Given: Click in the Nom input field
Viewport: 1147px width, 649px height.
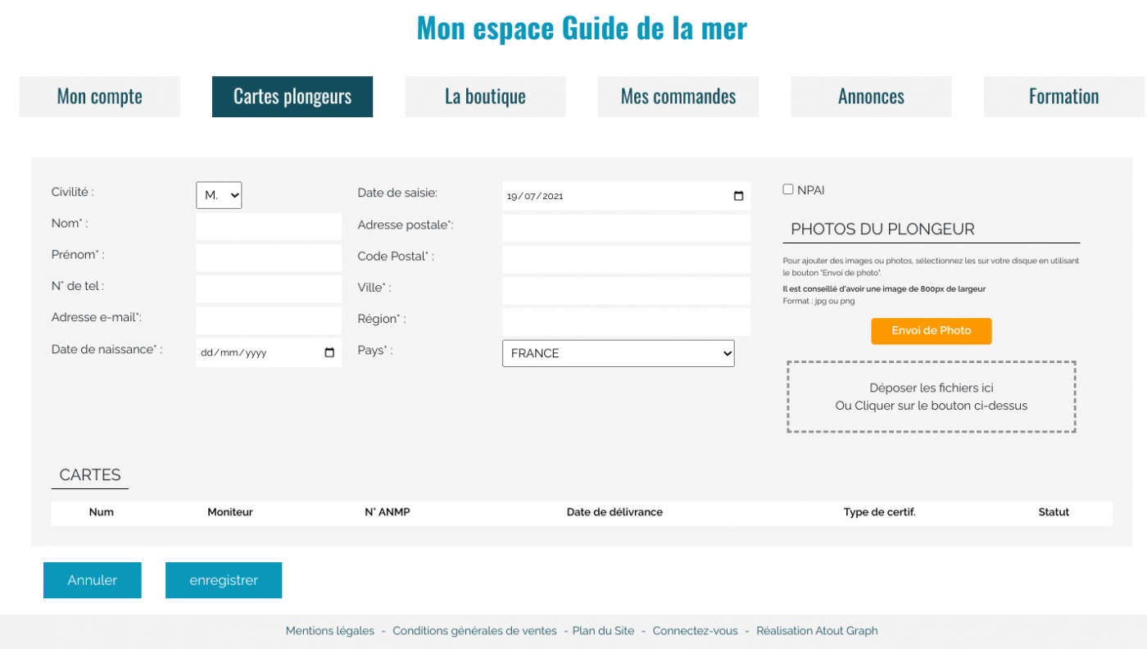Looking at the screenshot, I should 268,226.
